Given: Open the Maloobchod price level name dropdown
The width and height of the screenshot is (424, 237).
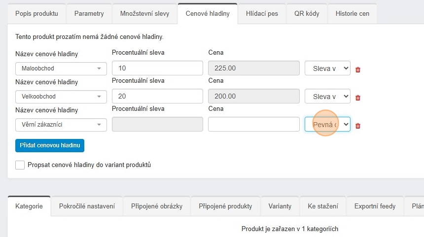Looking at the screenshot, I should pyautogui.click(x=61, y=68).
